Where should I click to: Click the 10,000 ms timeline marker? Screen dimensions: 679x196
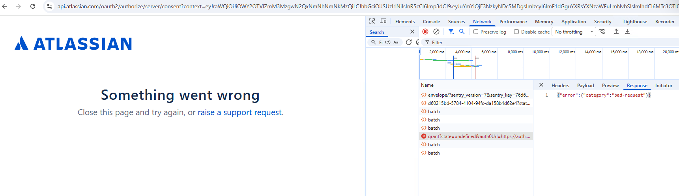point(540,52)
